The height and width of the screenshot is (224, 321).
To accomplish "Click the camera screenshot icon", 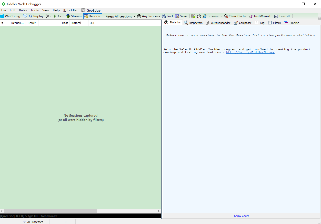I will pos(193,16).
